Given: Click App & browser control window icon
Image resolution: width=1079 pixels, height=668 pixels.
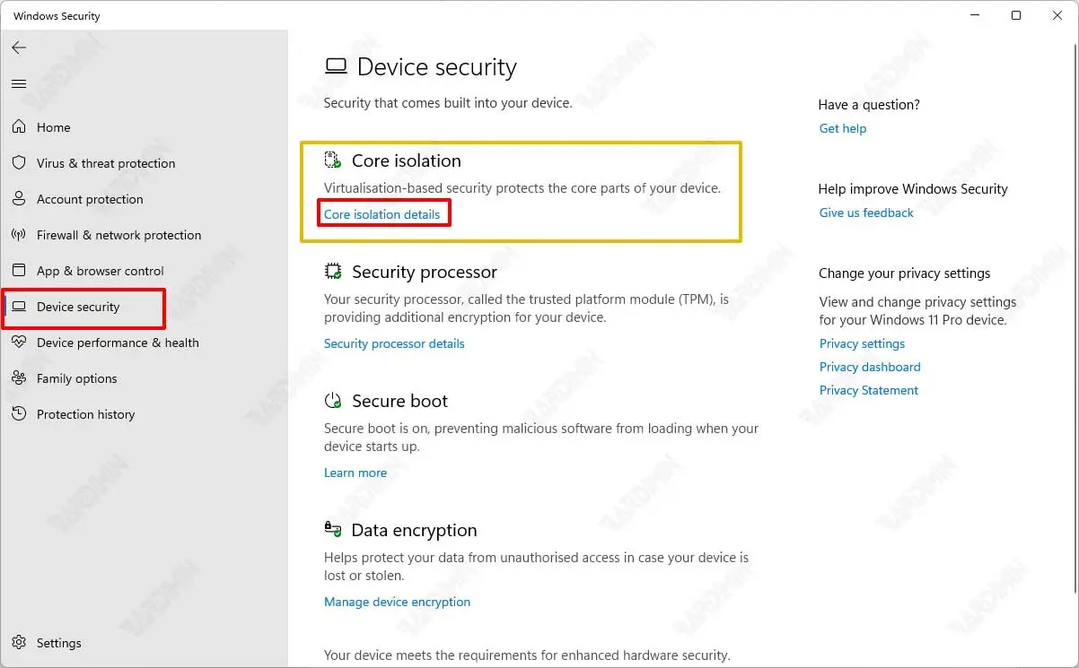Looking at the screenshot, I should (x=19, y=271).
